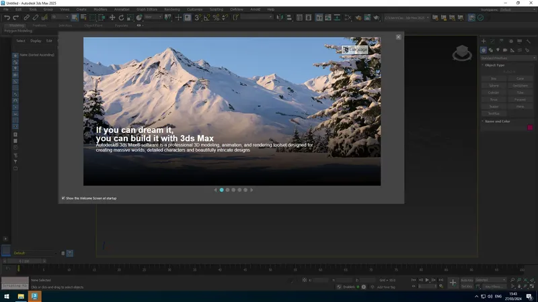Click the Language button on welcome image
The width and height of the screenshot is (538, 302).
coord(355,50)
